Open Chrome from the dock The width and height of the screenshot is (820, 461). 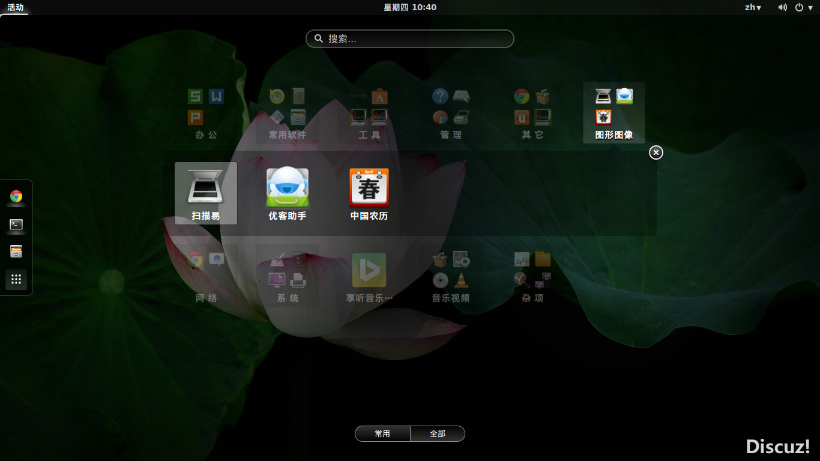click(x=16, y=196)
